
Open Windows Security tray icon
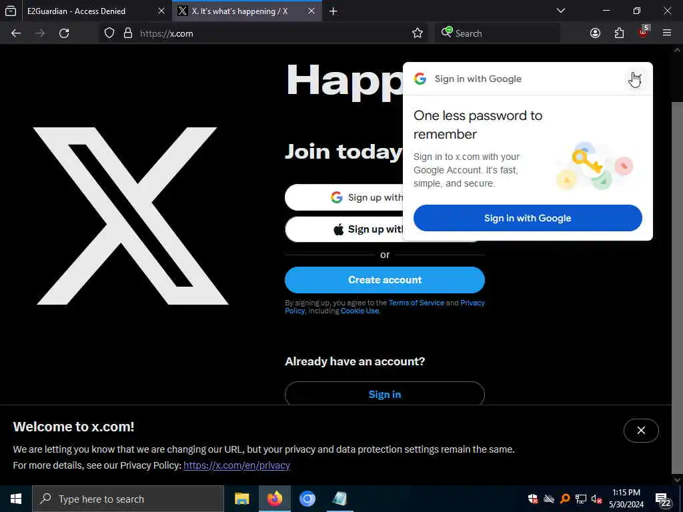tap(533, 499)
